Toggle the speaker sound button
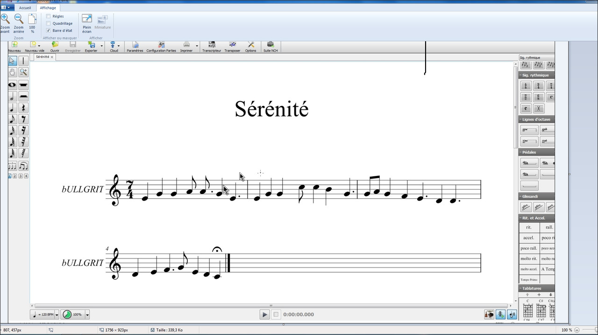 [512, 315]
